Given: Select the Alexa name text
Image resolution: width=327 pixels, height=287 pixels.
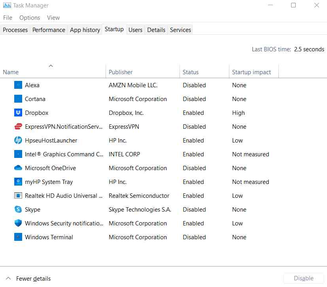Looking at the screenshot, I should click(x=32, y=85).
